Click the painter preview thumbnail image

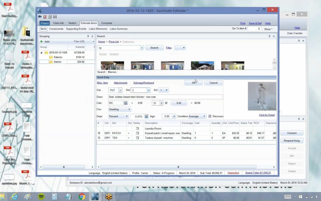(x=262, y=96)
